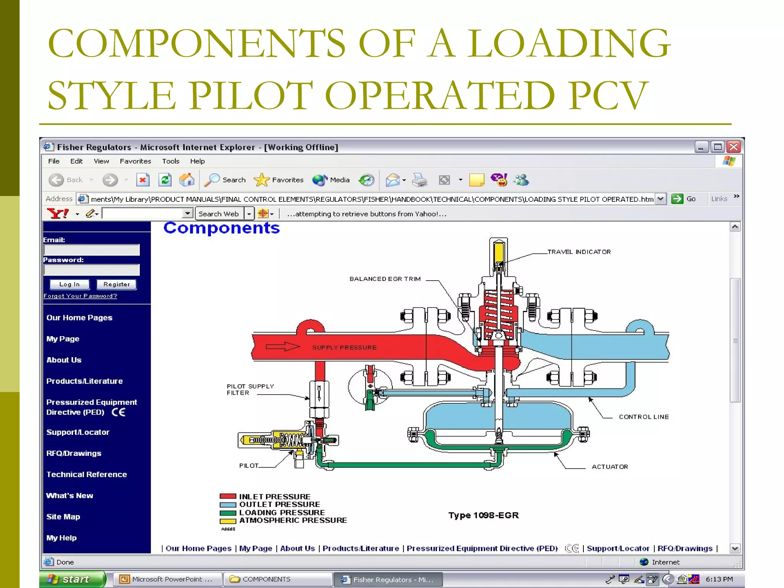Open About Us footer link

[297, 548]
